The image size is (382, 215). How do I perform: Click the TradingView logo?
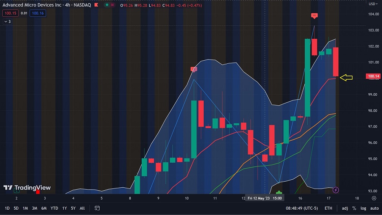27,187
